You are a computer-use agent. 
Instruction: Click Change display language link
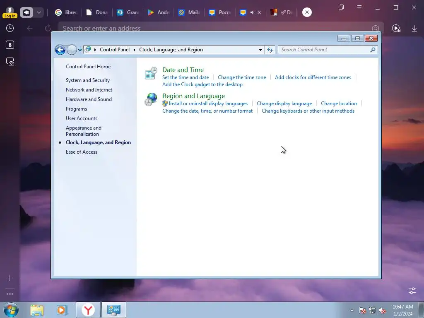(x=284, y=104)
